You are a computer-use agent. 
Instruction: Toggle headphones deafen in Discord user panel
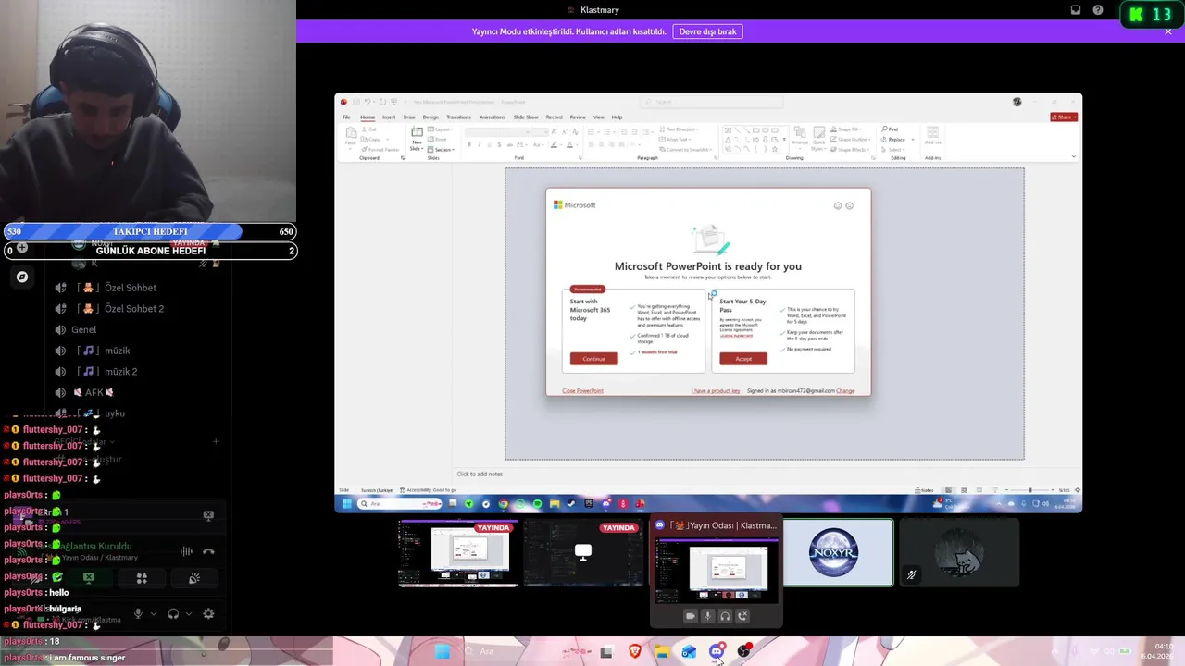pyautogui.click(x=173, y=613)
